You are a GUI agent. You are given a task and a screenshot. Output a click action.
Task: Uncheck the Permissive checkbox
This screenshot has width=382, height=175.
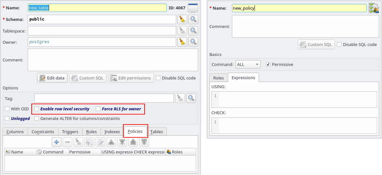click(x=268, y=64)
